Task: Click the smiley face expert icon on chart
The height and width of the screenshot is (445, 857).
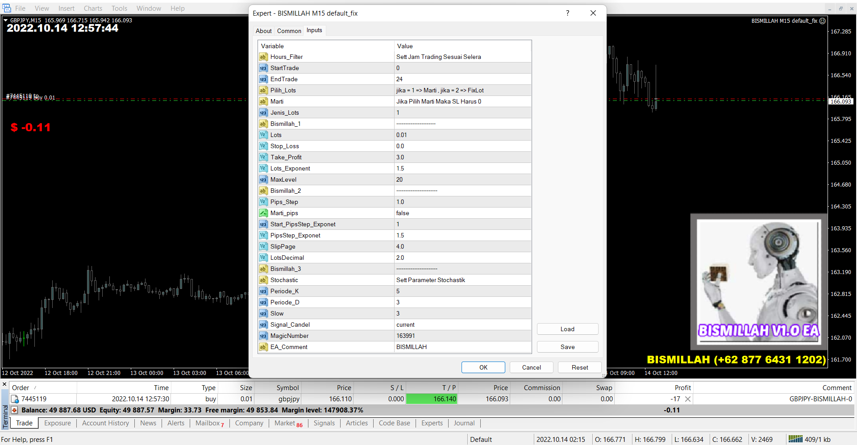Action: (823, 21)
